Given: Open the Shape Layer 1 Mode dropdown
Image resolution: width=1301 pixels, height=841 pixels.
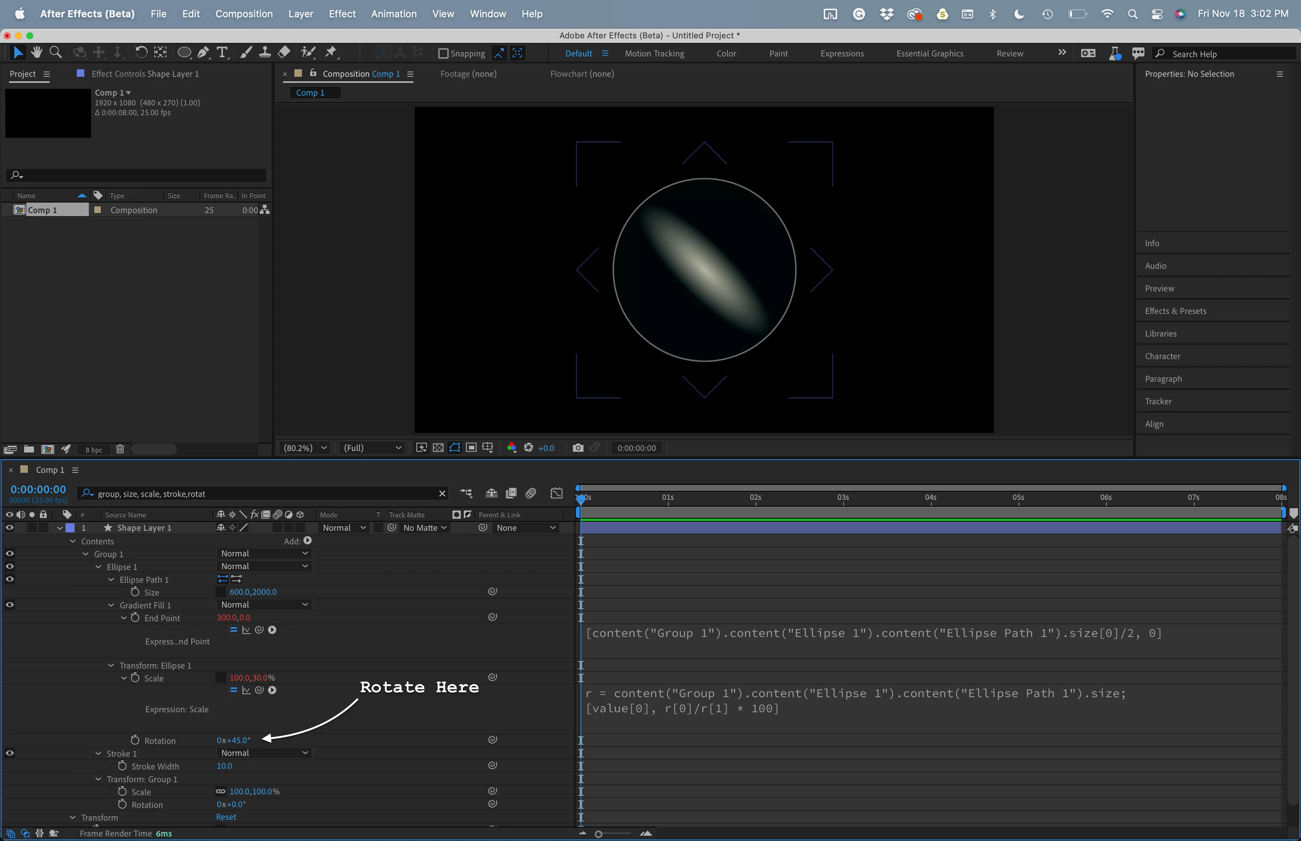Looking at the screenshot, I should 344,527.
